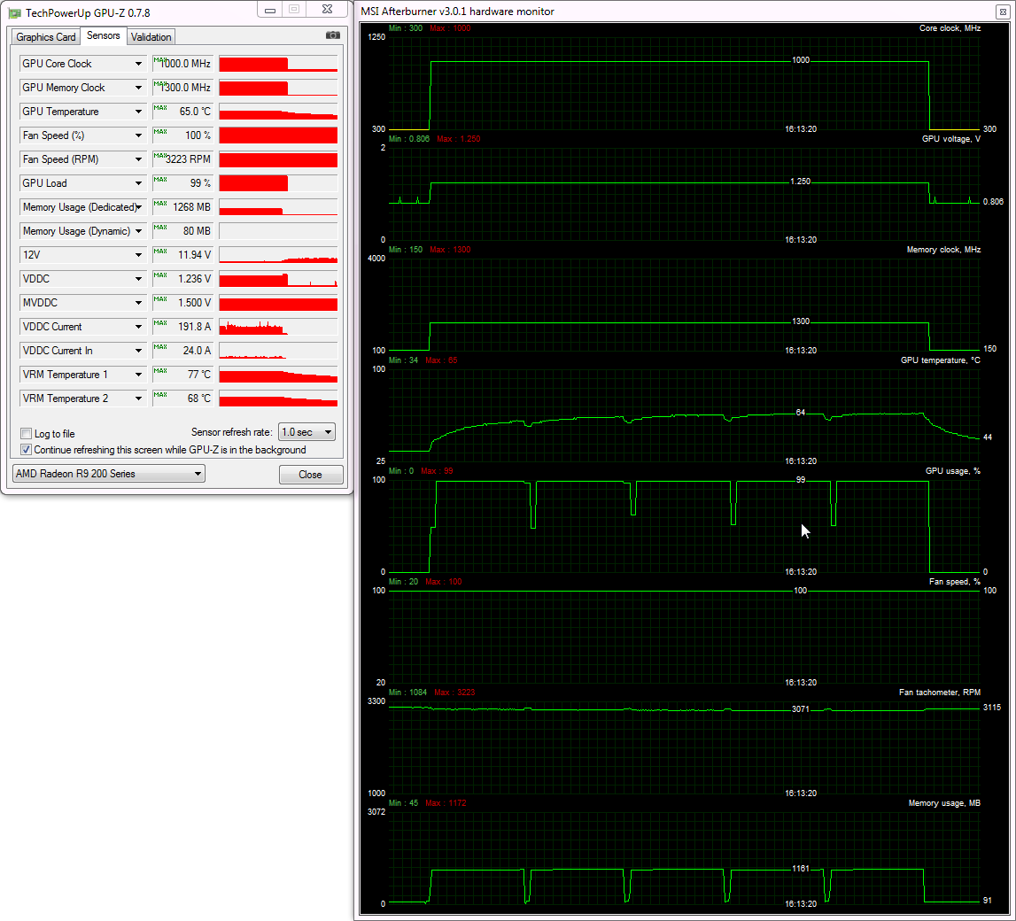Click the 'GPU usage, %' graph label
Screen dimensions: 1016x921
coord(952,471)
